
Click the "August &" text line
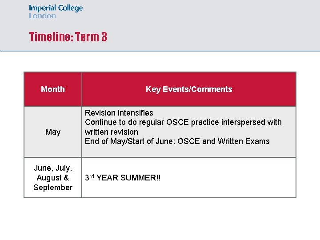point(53,178)
